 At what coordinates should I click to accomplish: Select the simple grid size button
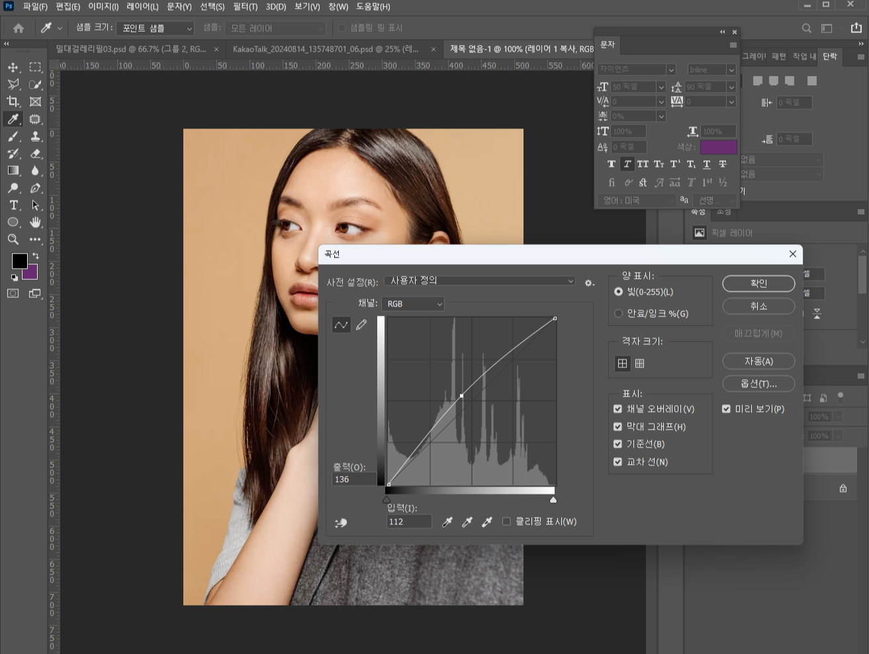click(622, 363)
